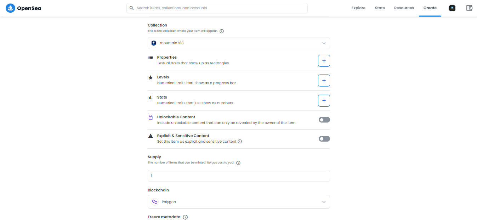Click the Freeze metadata info icon
Viewport: 477px width, 220px height.
click(185, 217)
